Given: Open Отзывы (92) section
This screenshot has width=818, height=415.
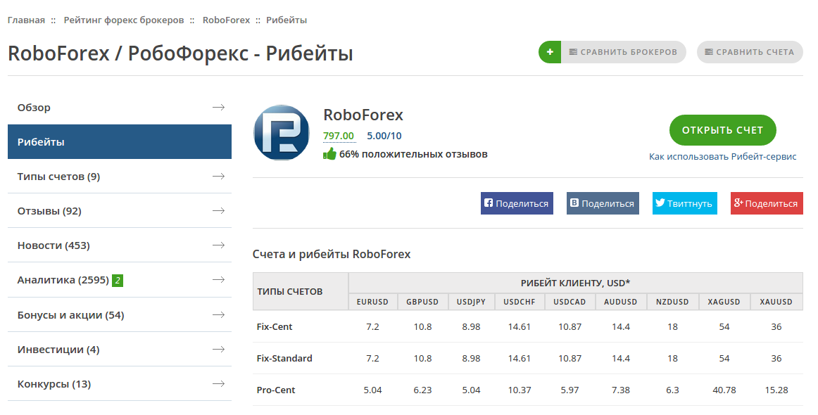Looking at the screenshot, I should coord(120,210).
